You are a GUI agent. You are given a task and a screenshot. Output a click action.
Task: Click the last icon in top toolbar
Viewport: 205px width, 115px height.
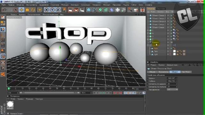pos(143,10)
